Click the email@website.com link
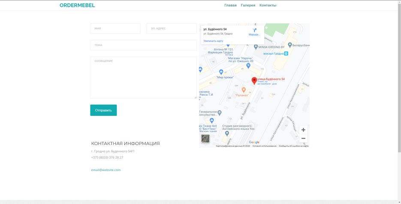 coord(106,170)
